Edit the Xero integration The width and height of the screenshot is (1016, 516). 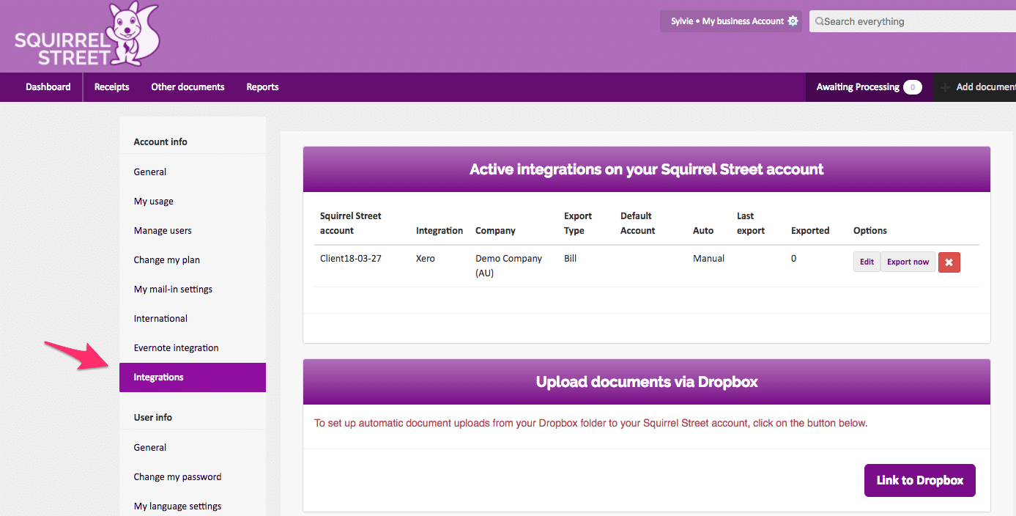(867, 262)
